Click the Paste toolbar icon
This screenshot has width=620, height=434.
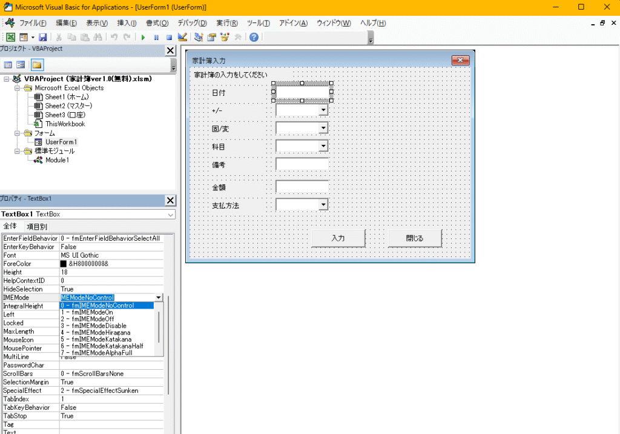tap(85, 37)
